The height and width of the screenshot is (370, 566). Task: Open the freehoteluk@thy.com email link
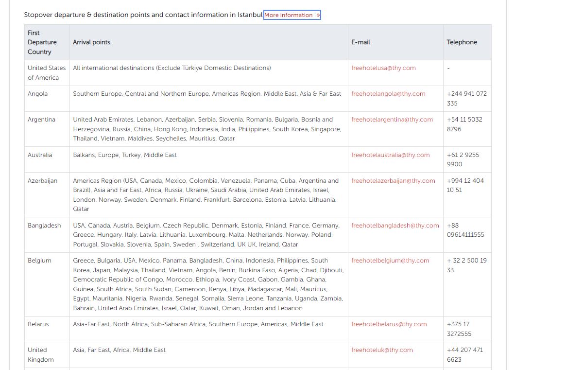tap(382, 350)
